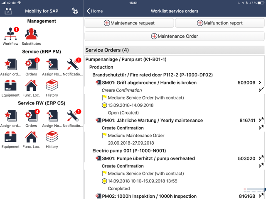Open History in Service RW (ERP CS)
The width and height of the screenshot is (266, 199).
[x=52, y=140]
